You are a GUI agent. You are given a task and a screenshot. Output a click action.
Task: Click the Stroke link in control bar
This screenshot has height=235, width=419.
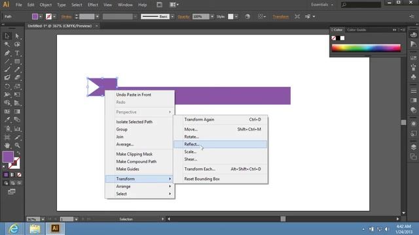[67, 16]
